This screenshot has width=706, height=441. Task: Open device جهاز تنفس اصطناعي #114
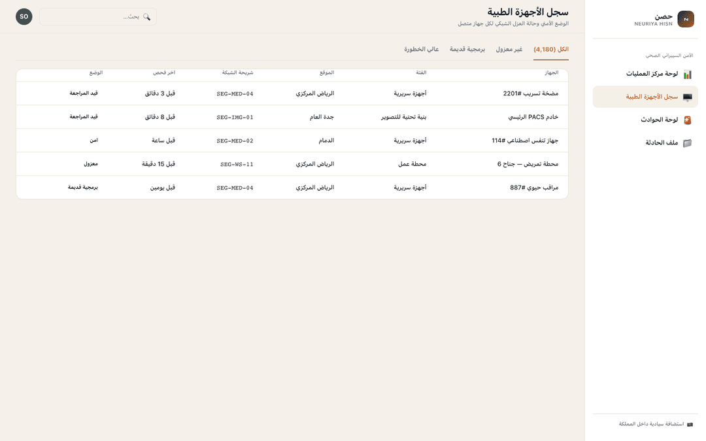tap(525, 140)
